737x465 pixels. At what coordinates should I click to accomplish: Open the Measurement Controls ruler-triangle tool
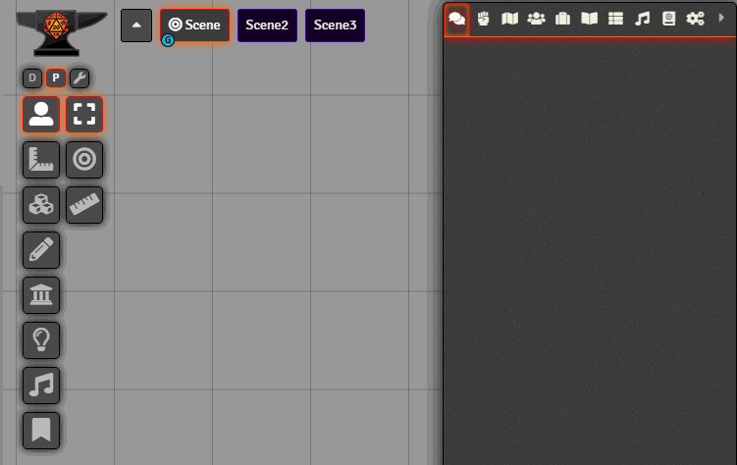click(x=41, y=160)
